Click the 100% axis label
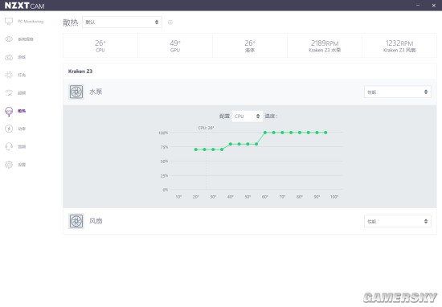This screenshot has width=442, height=307. pyautogui.click(x=163, y=133)
